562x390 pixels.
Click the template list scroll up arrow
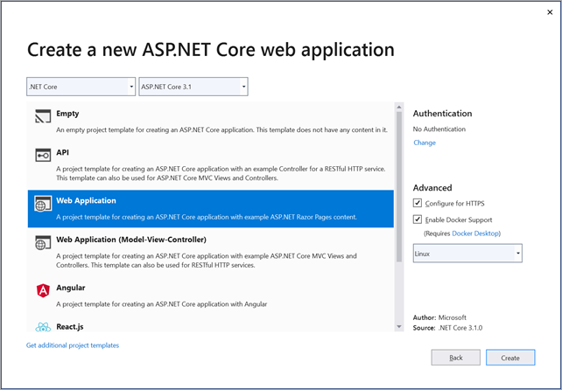(x=399, y=107)
